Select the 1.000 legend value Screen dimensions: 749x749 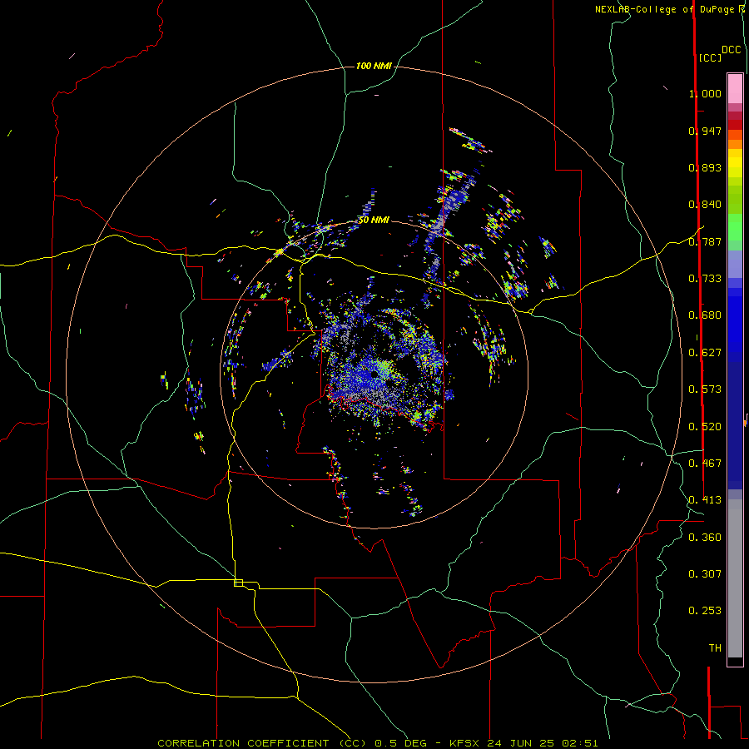click(705, 93)
